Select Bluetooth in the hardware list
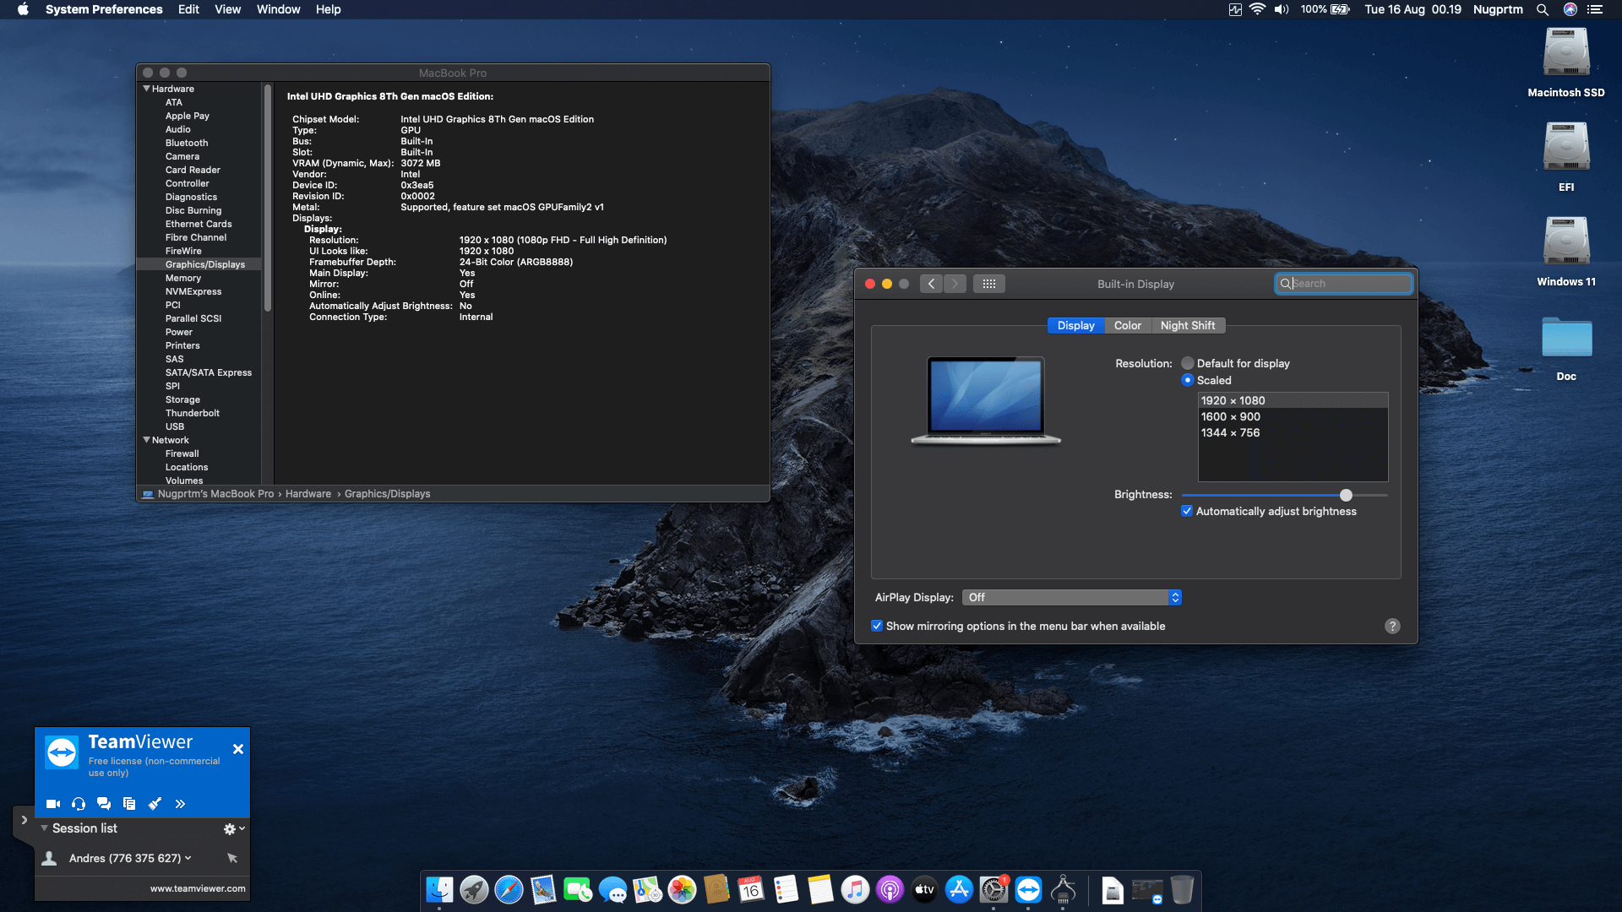 point(187,143)
